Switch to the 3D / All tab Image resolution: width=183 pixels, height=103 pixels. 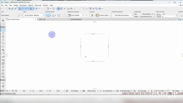pyautogui.click(x=53, y=19)
